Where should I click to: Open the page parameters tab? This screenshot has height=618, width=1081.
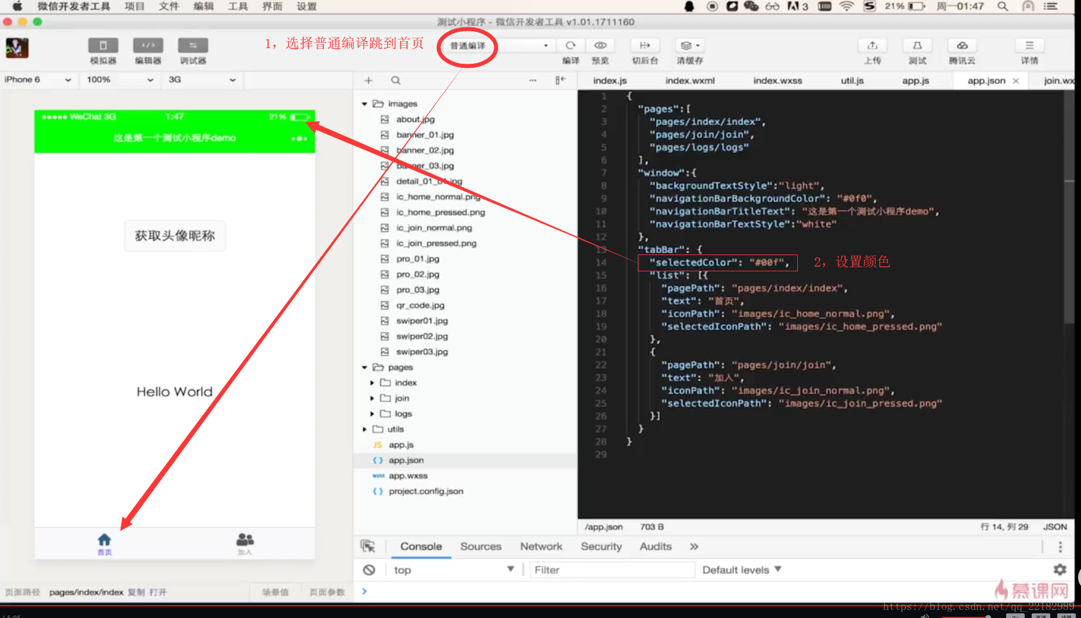pyautogui.click(x=327, y=592)
